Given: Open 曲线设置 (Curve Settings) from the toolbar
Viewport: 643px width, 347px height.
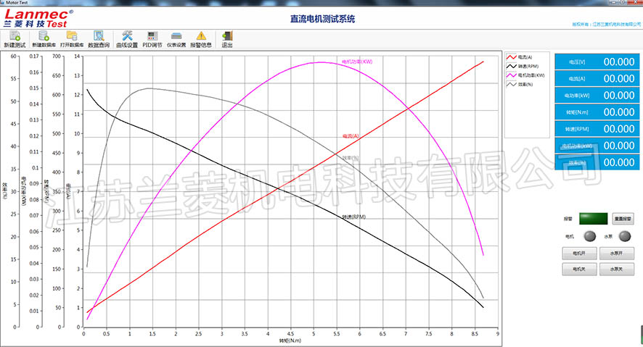Looking at the screenshot, I should tap(127, 36).
